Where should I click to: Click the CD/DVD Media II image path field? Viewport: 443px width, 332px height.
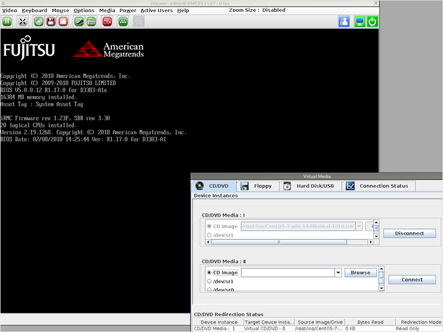(287, 273)
